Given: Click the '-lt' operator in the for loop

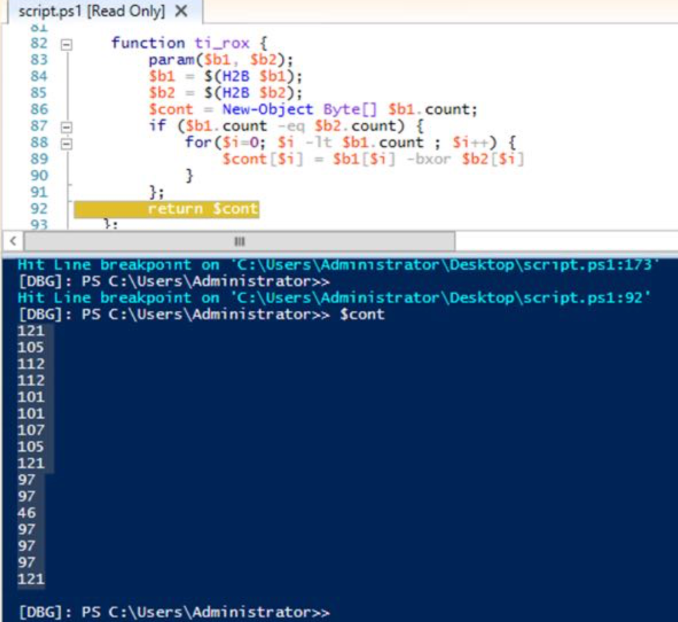Looking at the screenshot, I should tap(319, 142).
